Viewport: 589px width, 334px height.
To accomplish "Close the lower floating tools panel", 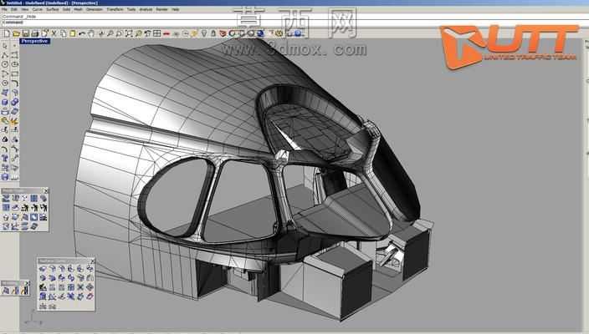I will coord(92,261).
